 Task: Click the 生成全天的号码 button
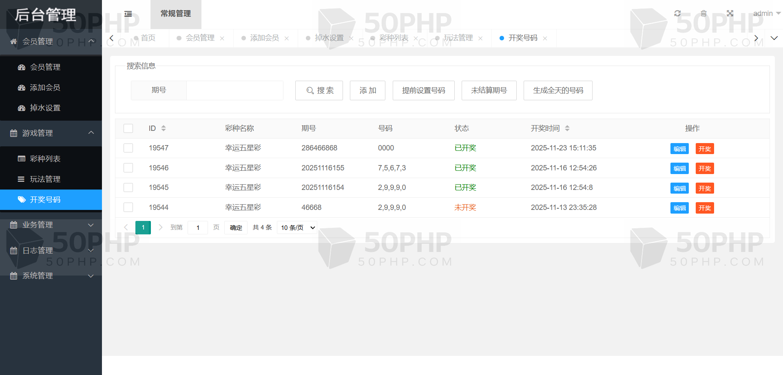557,90
